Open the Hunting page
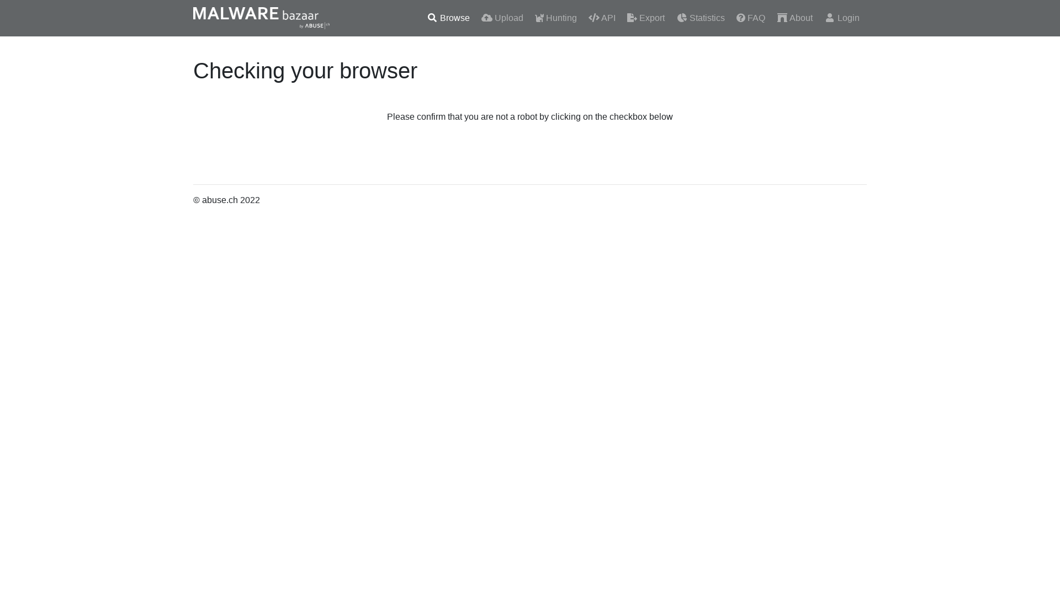This screenshot has width=1060, height=596. pyautogui.click(x=561, y=18)
